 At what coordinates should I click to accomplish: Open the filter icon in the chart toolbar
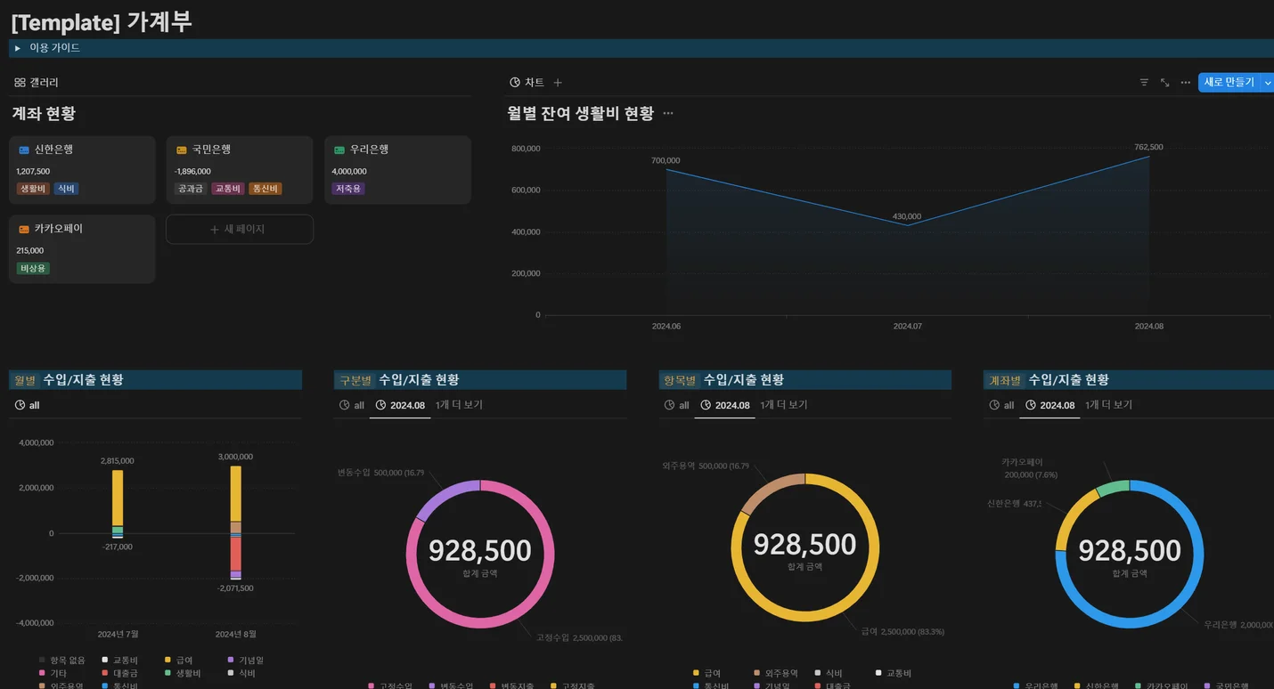click(1144, 82)
